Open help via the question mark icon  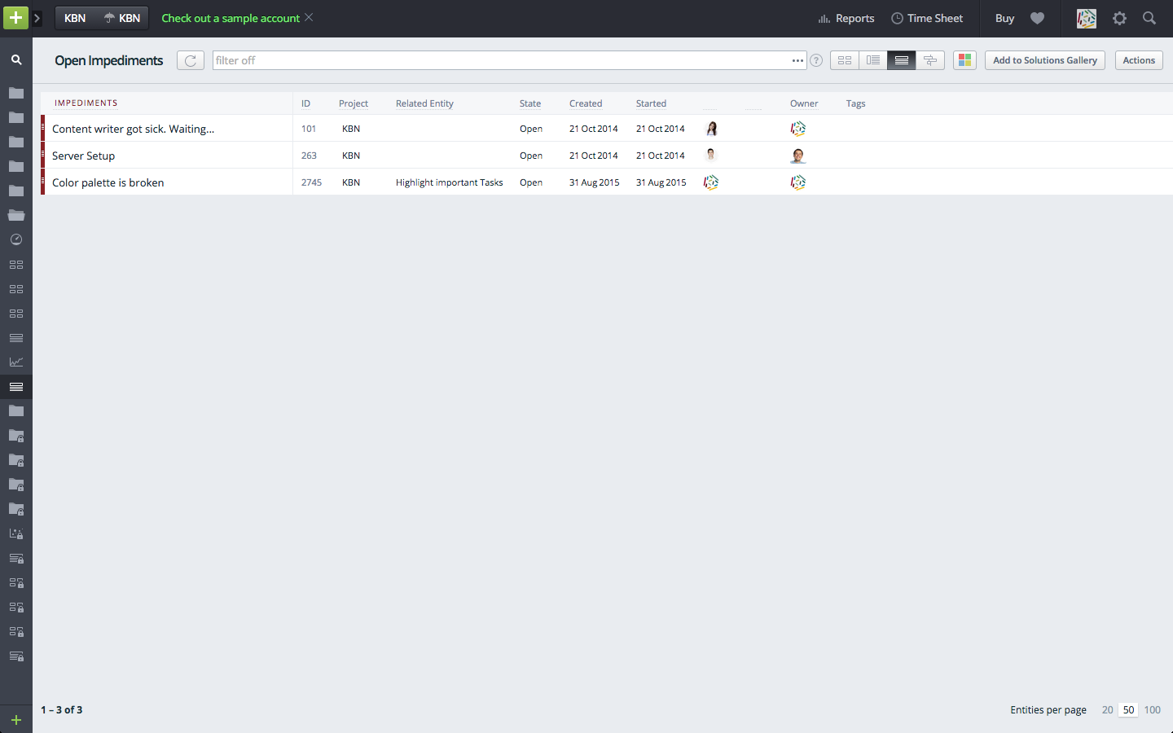pyautogui.click(x=815, y=59)
